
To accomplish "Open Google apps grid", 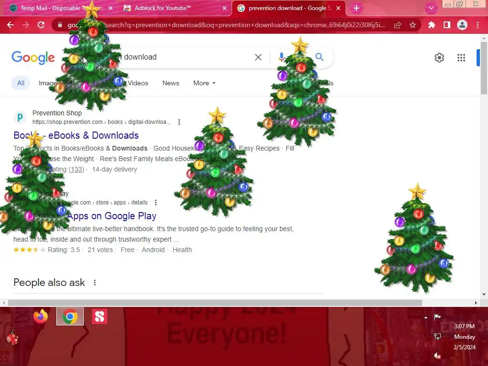I will pyautogui.click(x=461, y=58).
